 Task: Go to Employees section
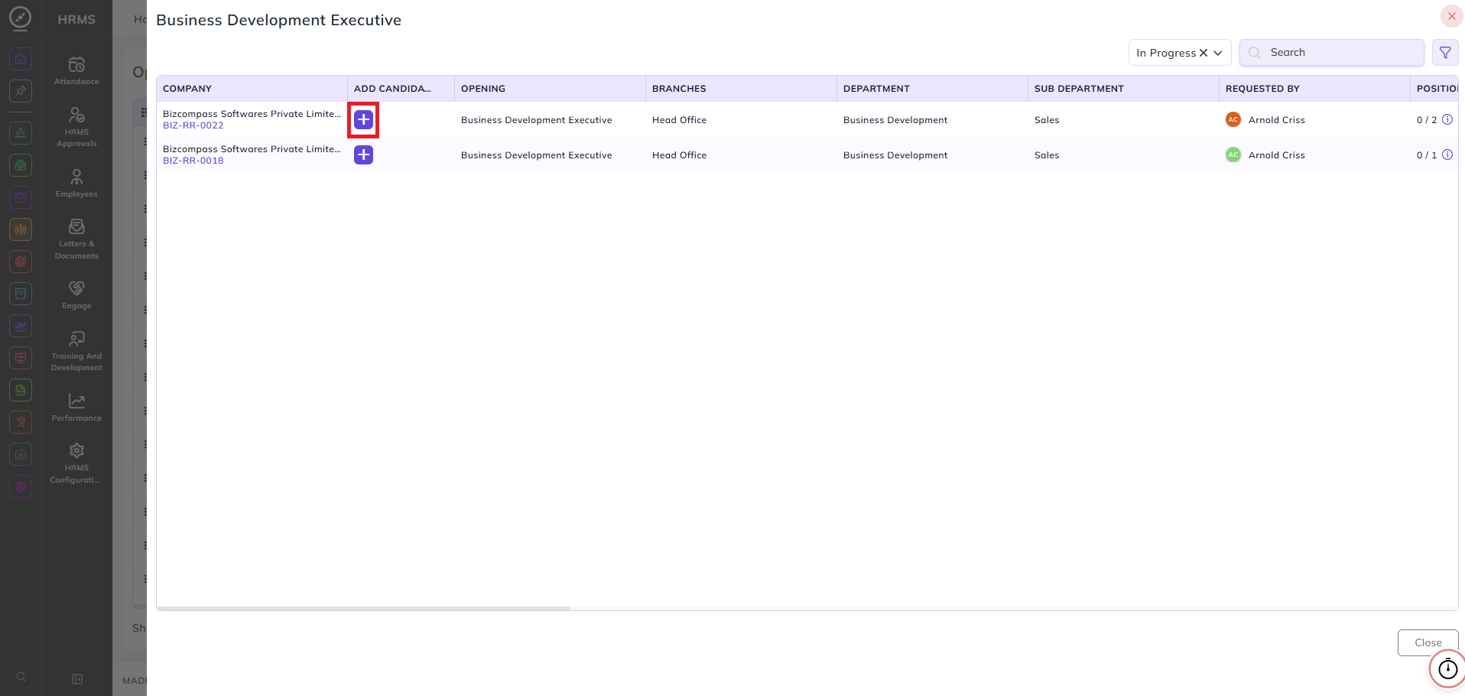(x=76, y=184)
